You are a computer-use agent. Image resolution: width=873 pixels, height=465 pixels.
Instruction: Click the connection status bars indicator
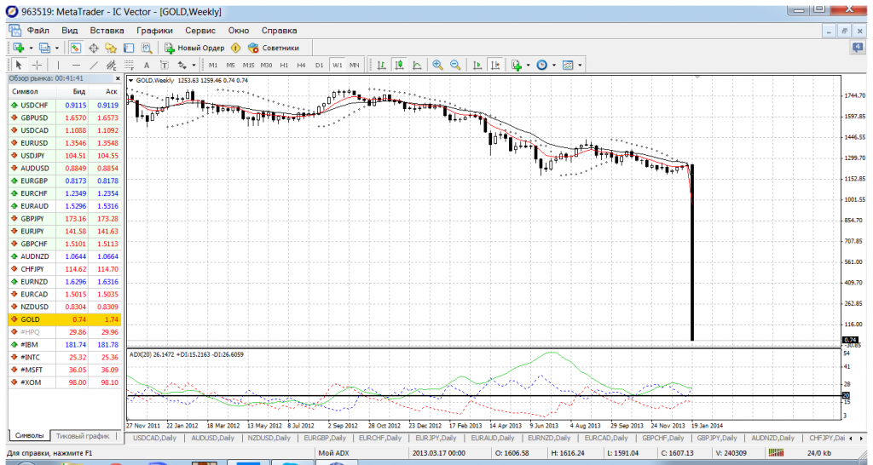tap(776, 453)
